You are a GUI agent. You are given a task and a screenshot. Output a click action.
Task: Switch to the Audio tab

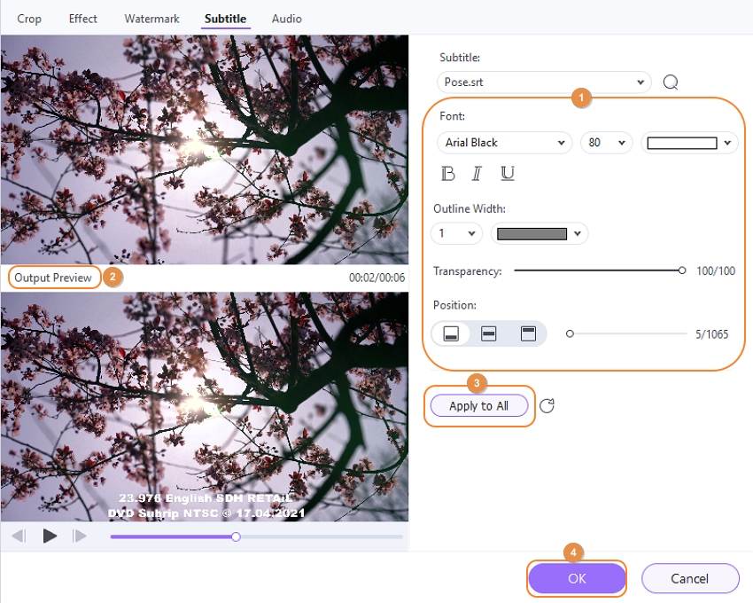(x=287, y=19)
